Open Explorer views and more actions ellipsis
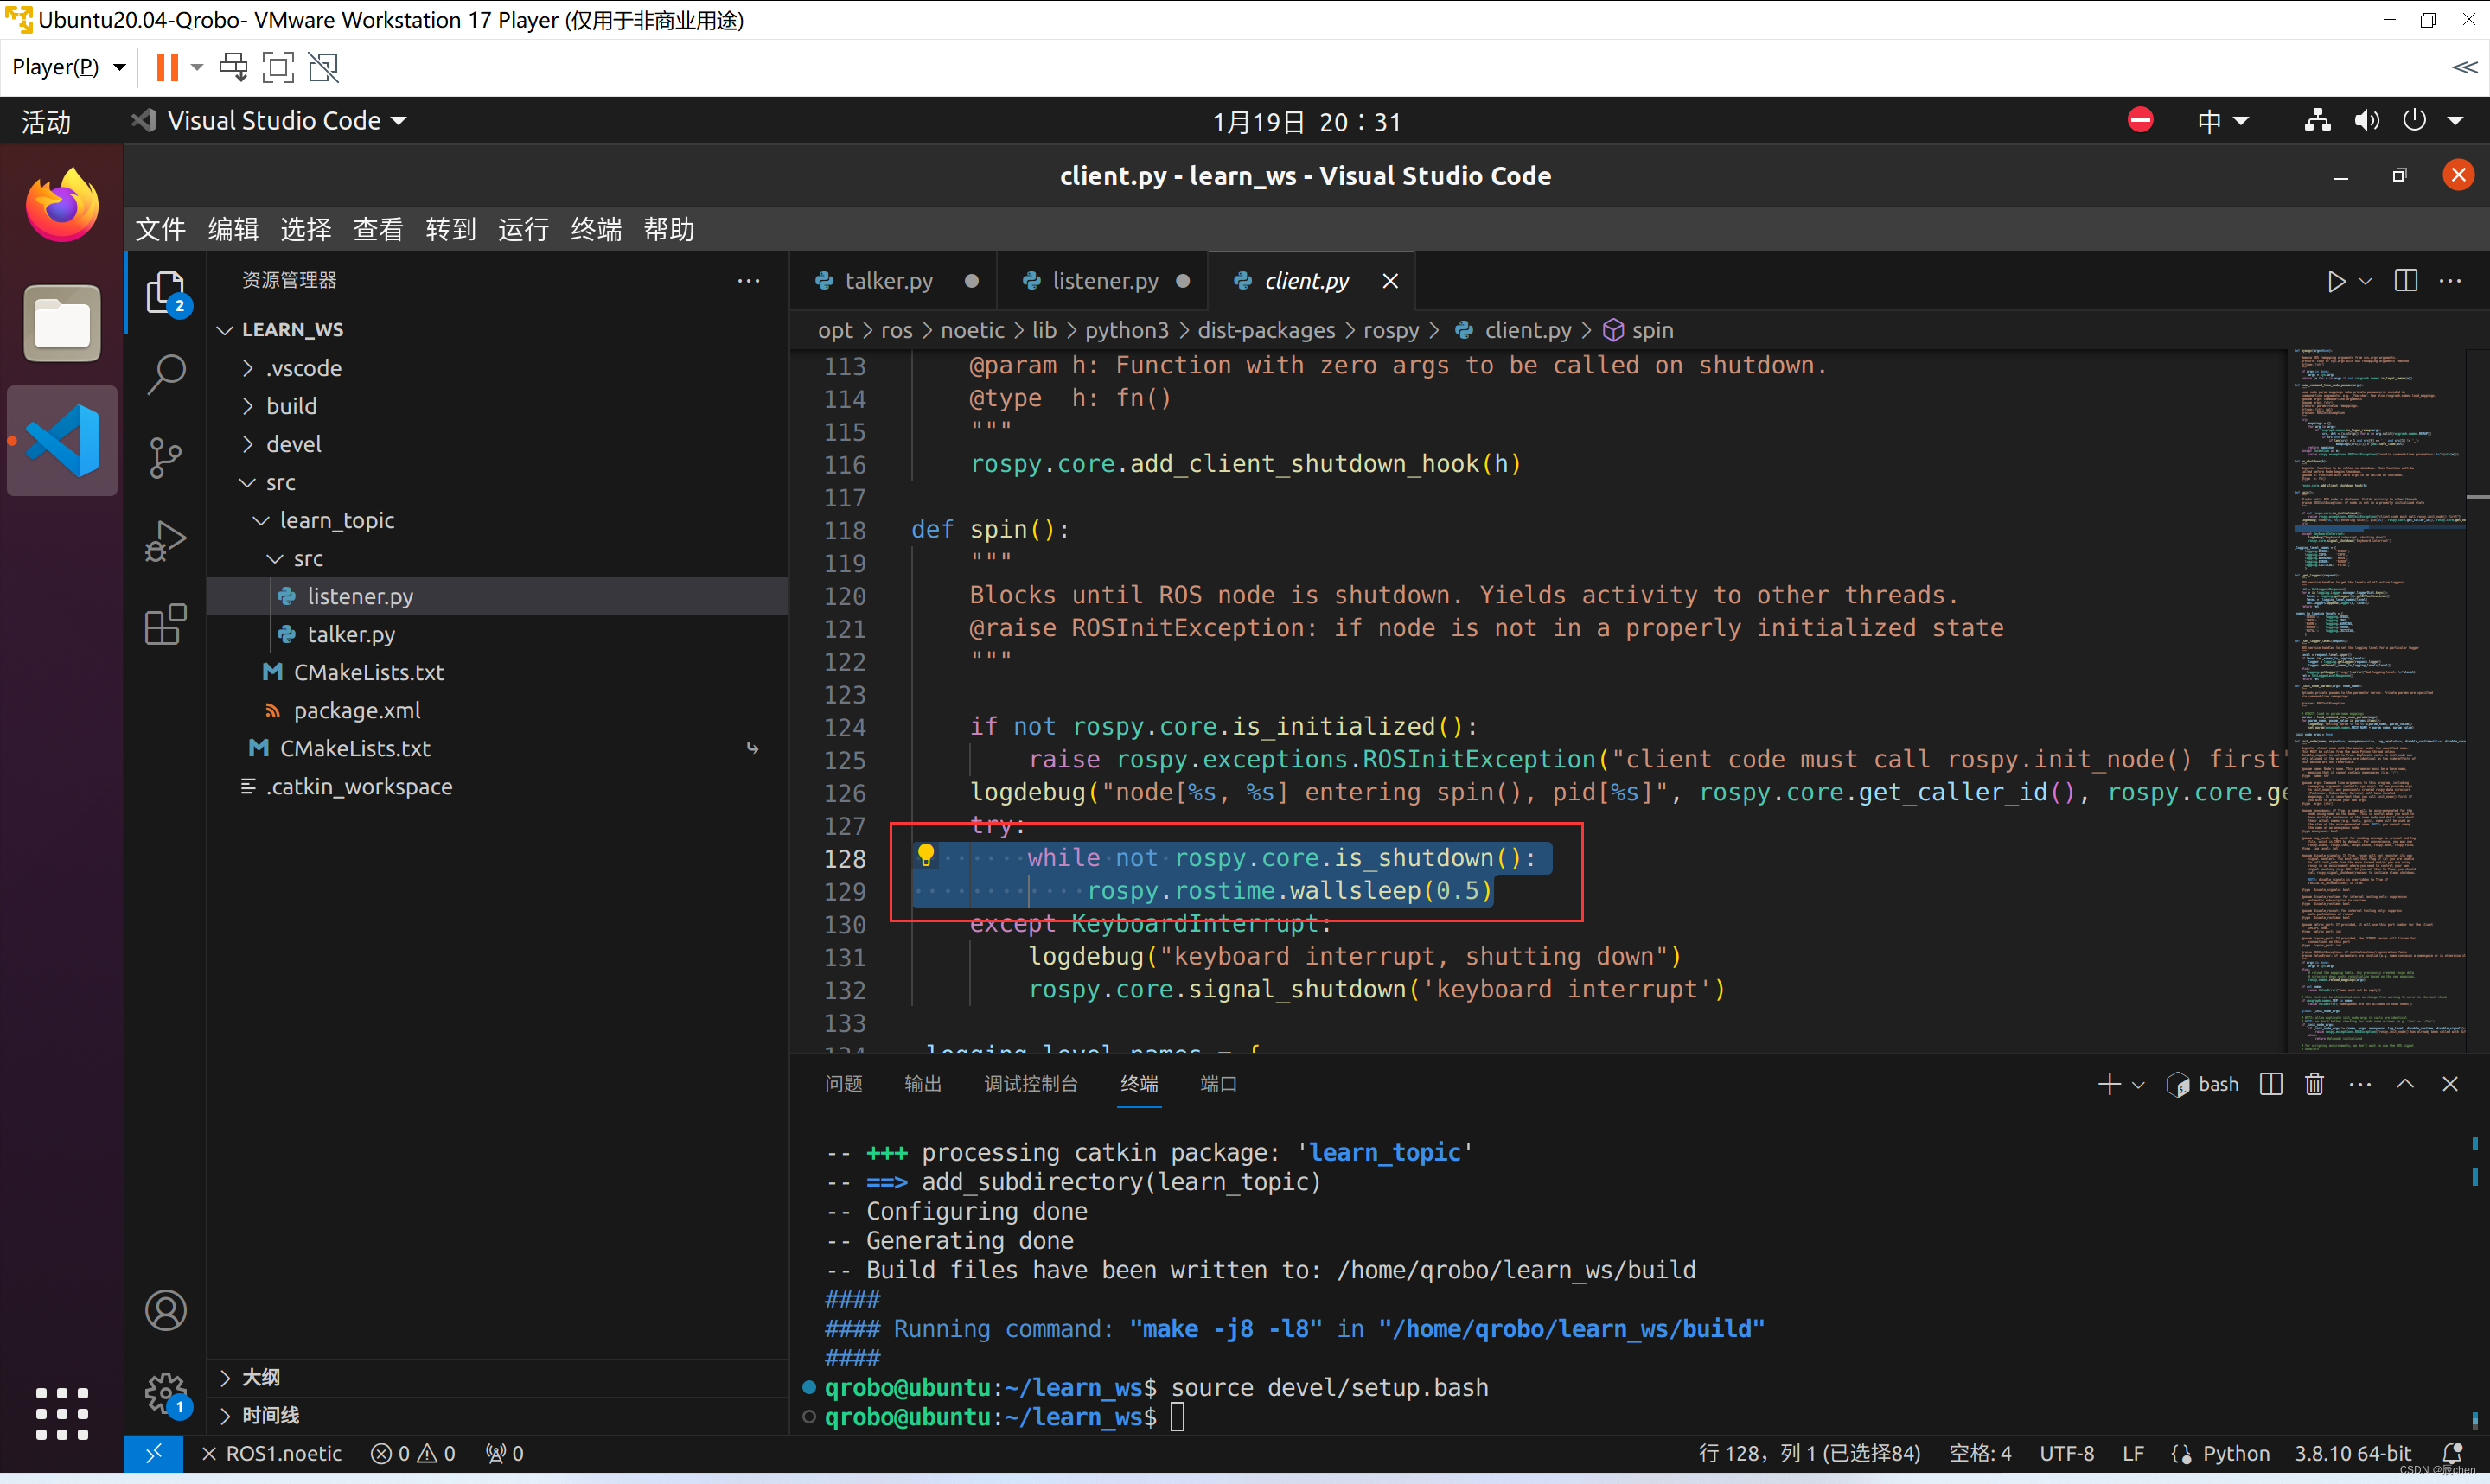The width and height of the screenshot is (2490, 1484). pos(748,281)
